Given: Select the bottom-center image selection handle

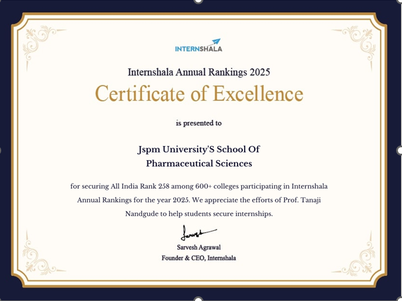Looking at the screenshot, I should [198, 299].
